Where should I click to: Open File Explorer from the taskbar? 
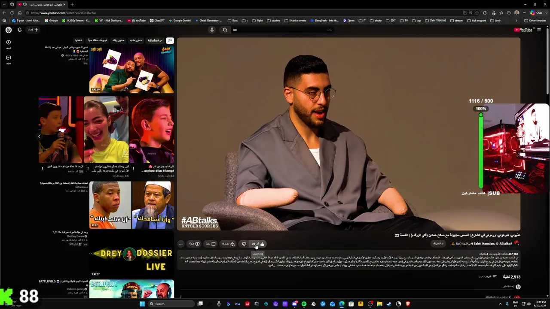pos(379,304)
